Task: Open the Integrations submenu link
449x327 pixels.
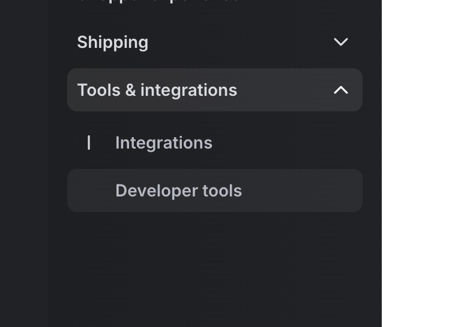Action: [x=163, y=143]
